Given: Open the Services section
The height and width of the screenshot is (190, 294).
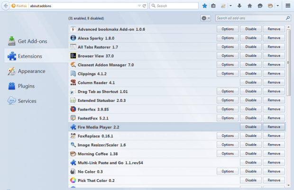Looking at the screenshot, I should pyautogui.click(x=22, y=101).
